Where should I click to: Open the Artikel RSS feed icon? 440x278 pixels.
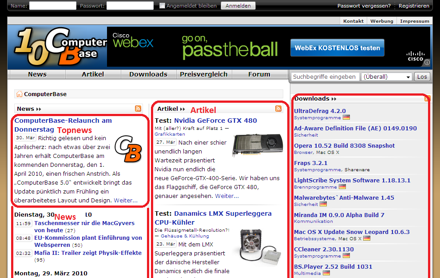pos(278,109)
